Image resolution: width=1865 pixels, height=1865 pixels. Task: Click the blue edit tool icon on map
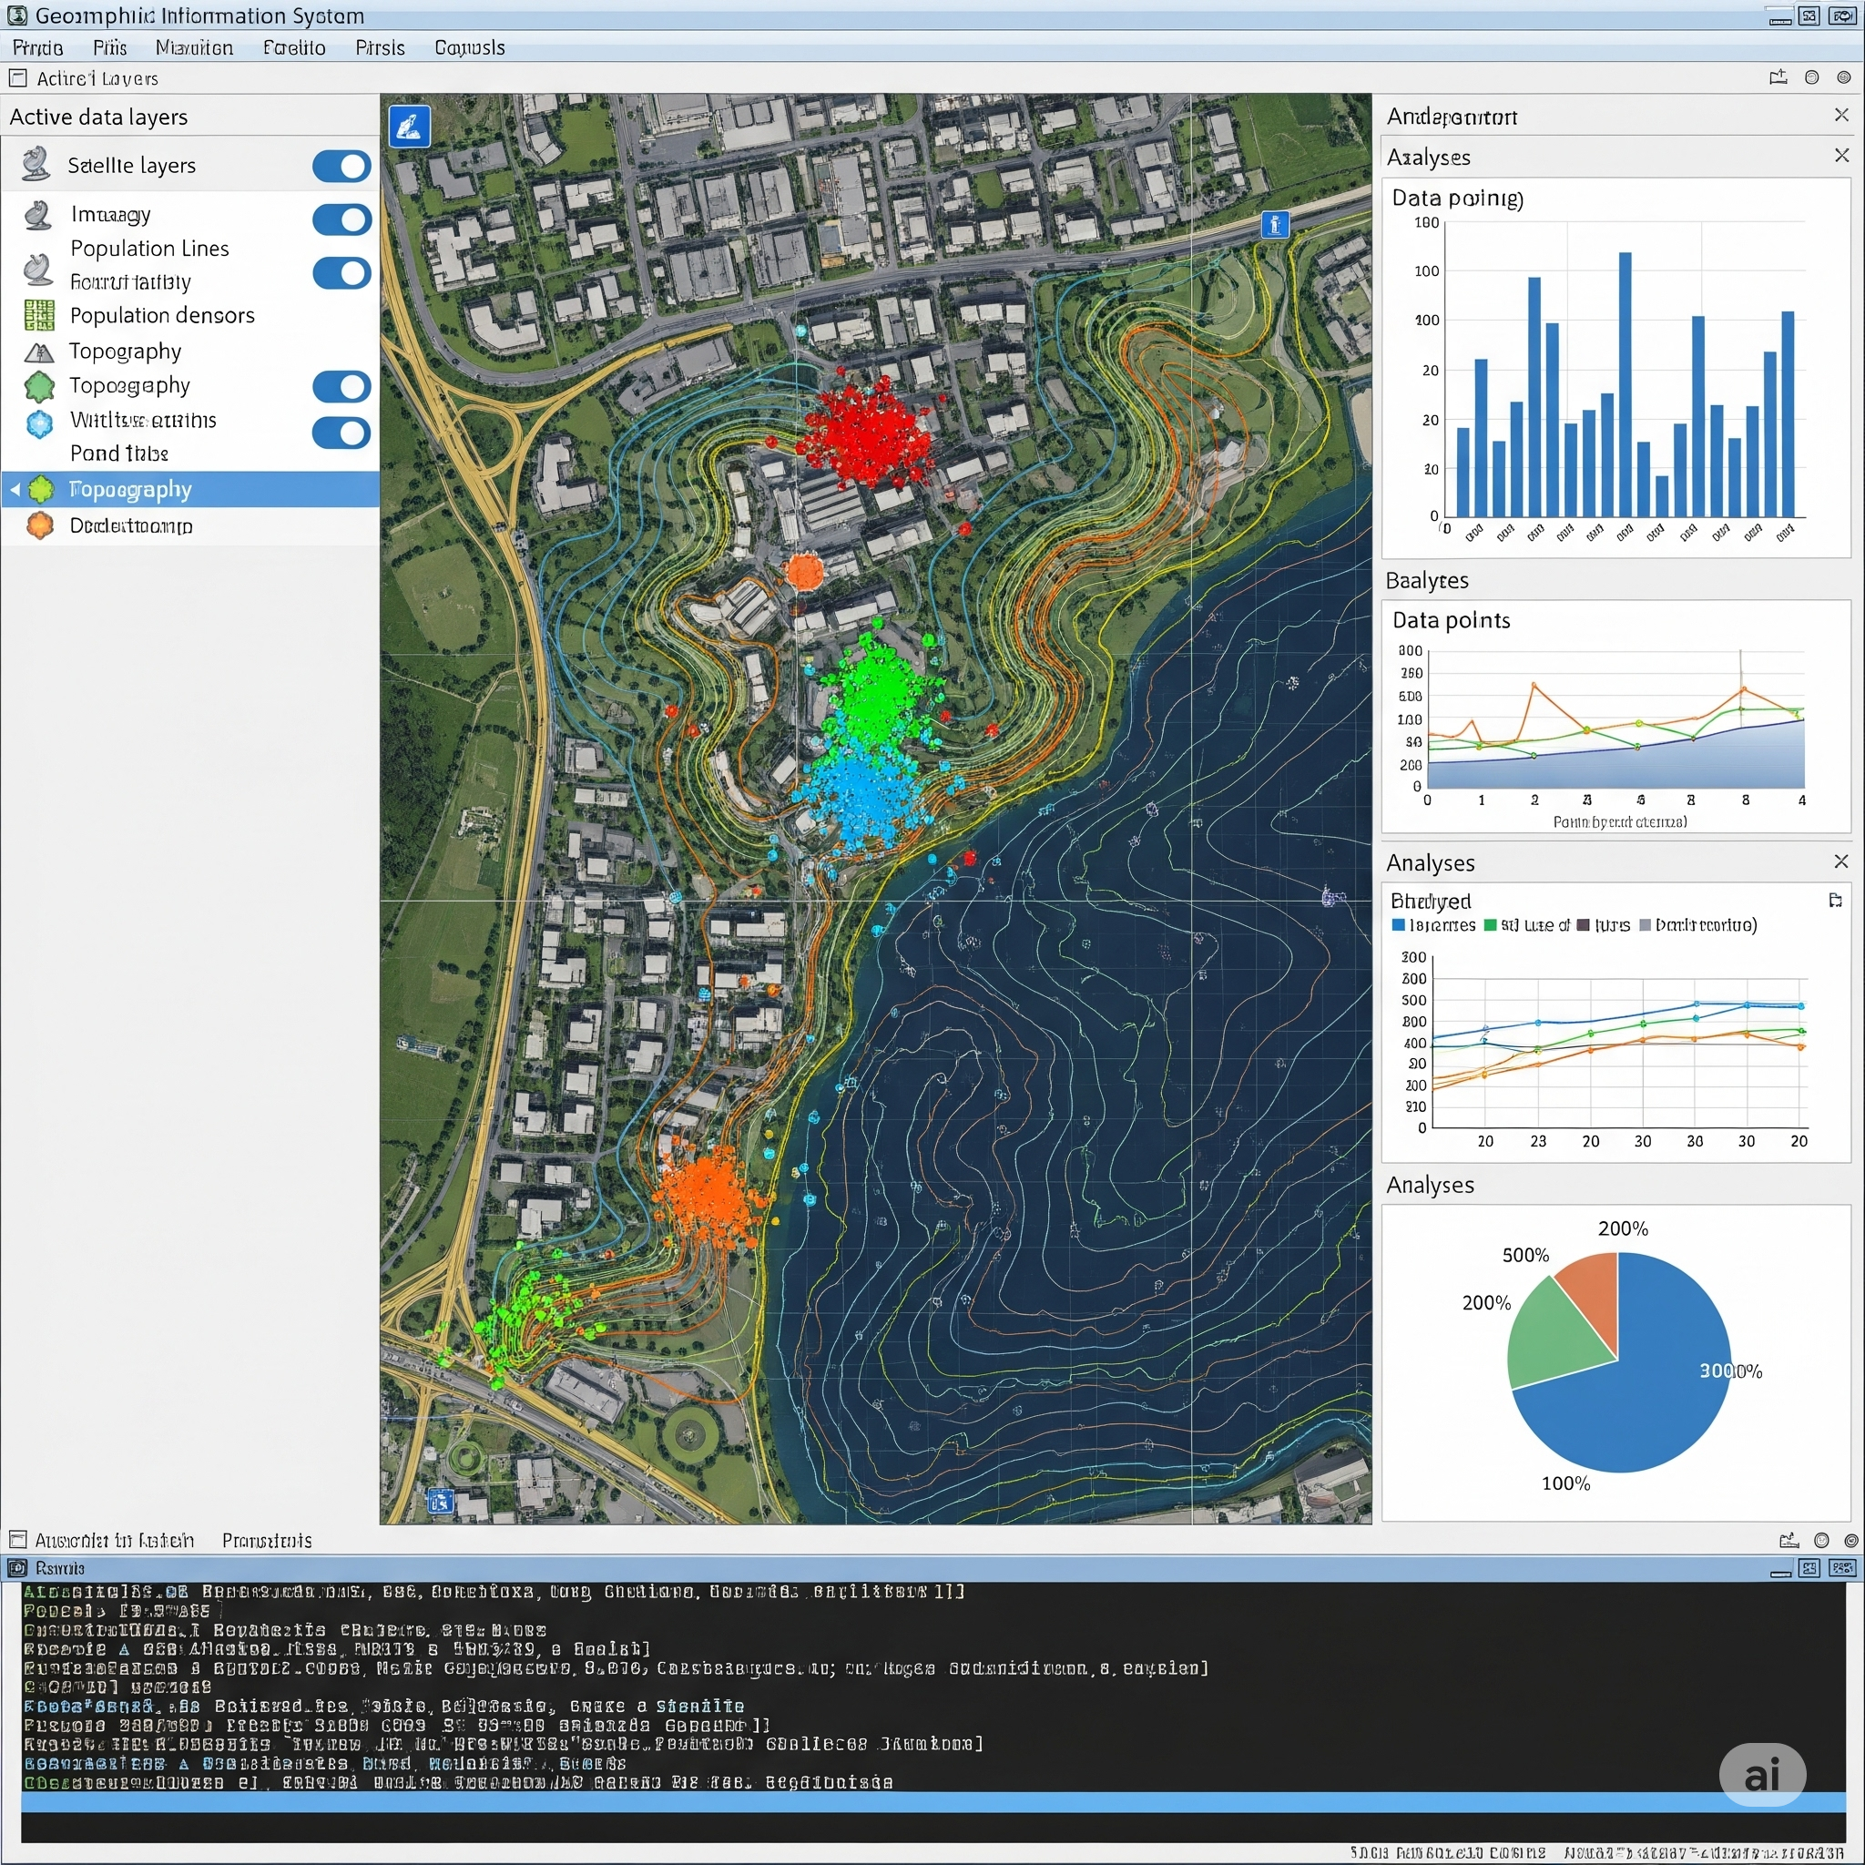tap(409, 127)
